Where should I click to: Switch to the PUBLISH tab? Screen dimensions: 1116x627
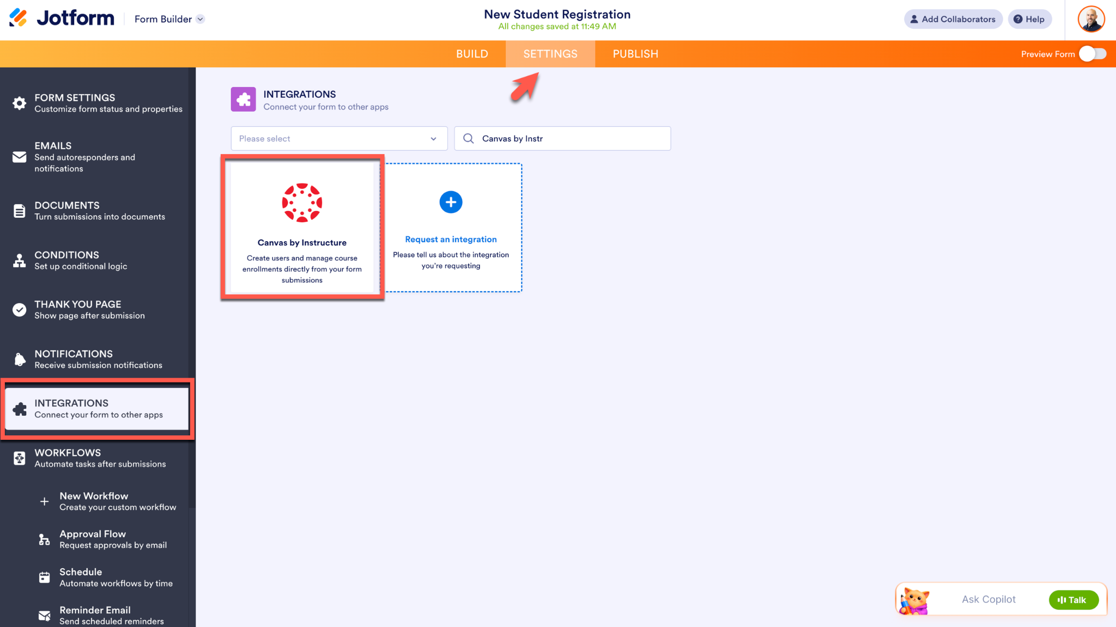[635, 54]
